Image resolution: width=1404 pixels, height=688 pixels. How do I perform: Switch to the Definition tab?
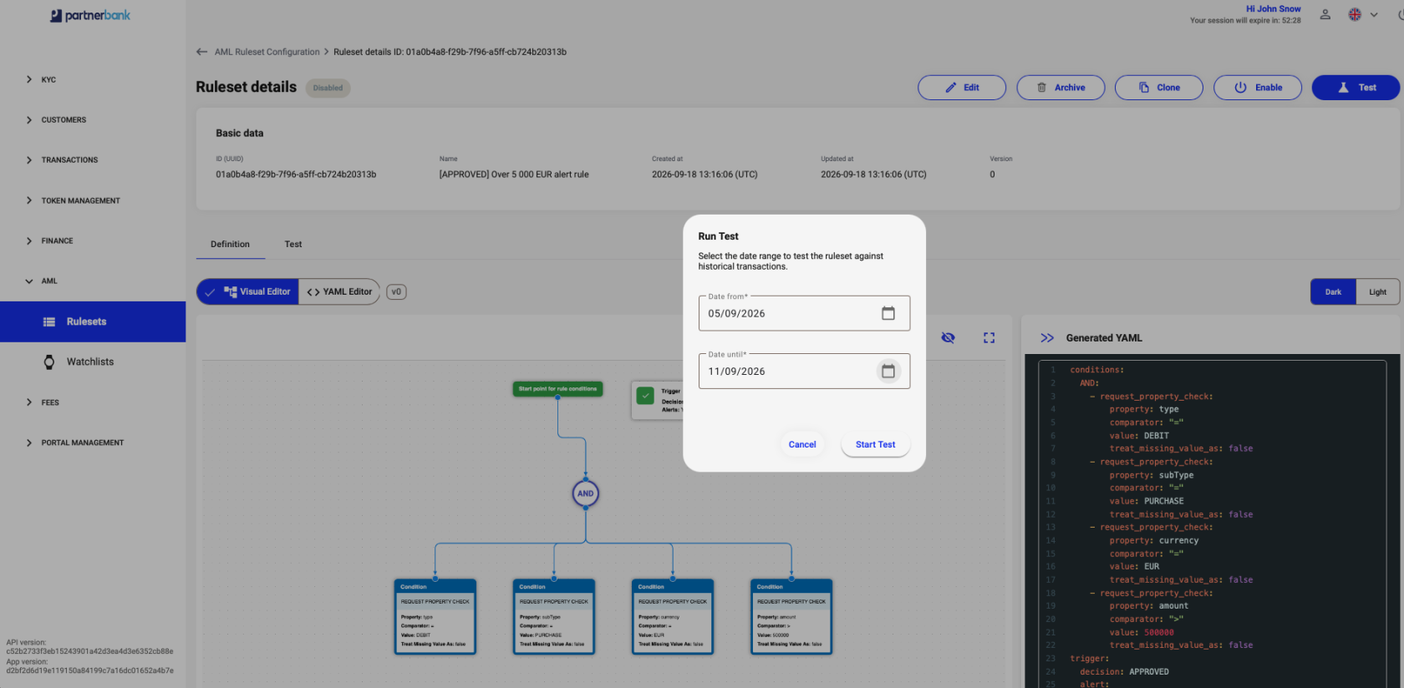(230, 244)
